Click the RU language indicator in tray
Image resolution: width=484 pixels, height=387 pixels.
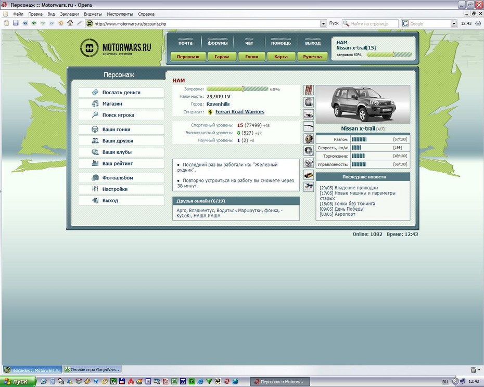pos(445,382)
